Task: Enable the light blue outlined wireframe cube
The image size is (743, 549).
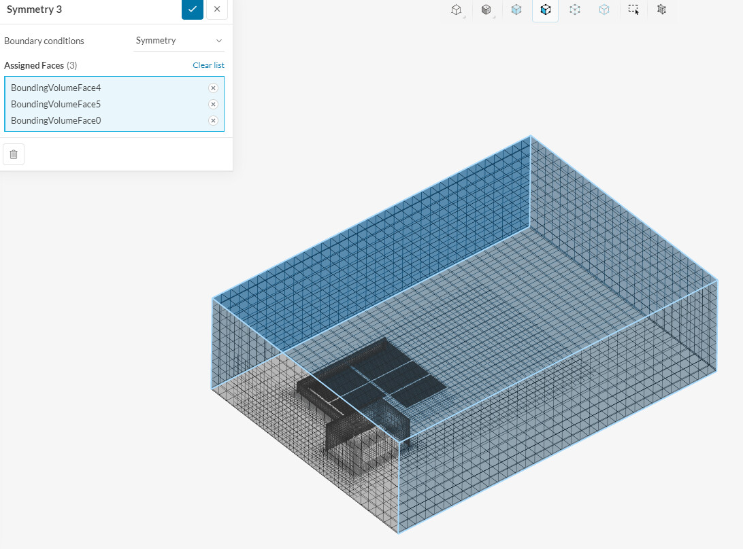Action: [604, 10]
